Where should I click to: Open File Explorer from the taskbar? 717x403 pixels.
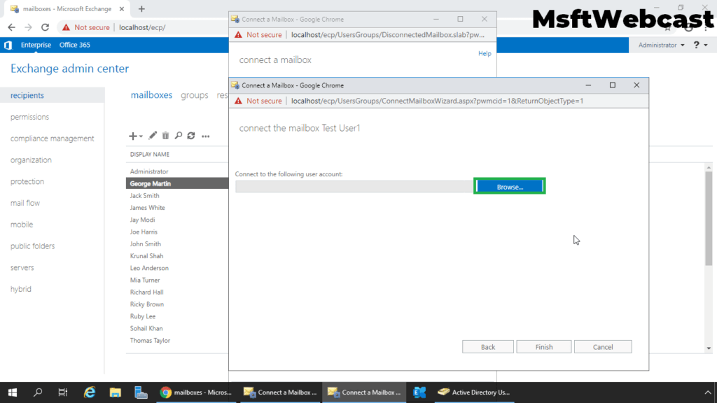[116, 392]
